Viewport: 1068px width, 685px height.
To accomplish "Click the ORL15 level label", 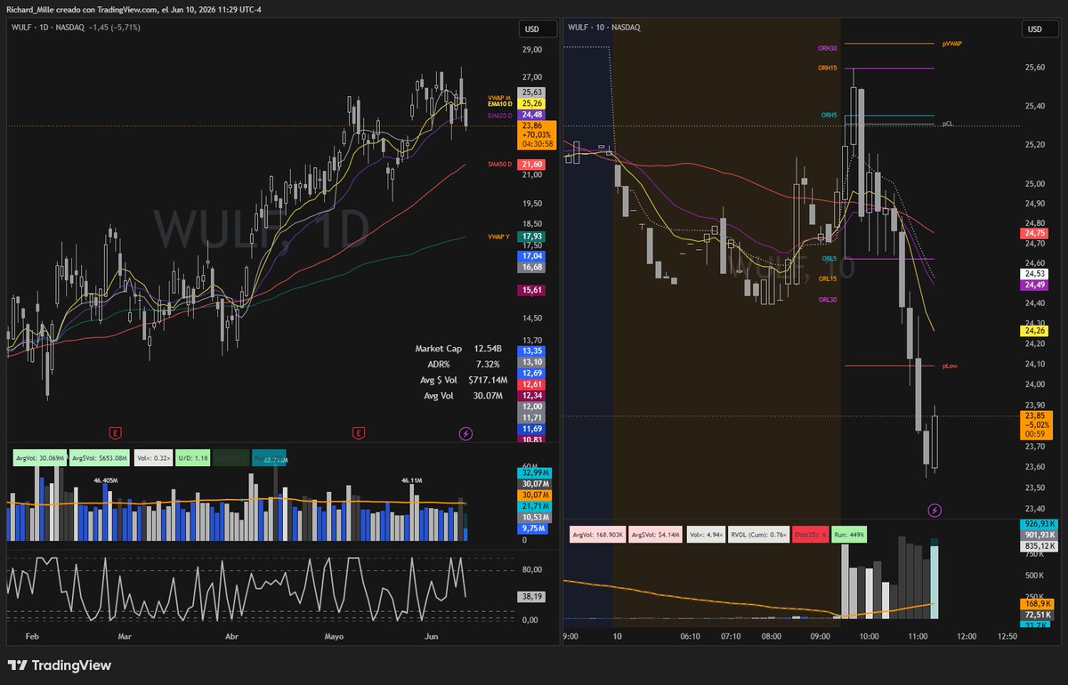I will coord(828,278).
